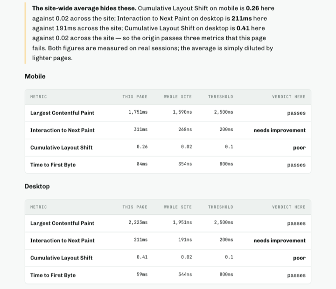Click the 59ms this-page value
The image size is (336, 289).
(x=142, y=275)
